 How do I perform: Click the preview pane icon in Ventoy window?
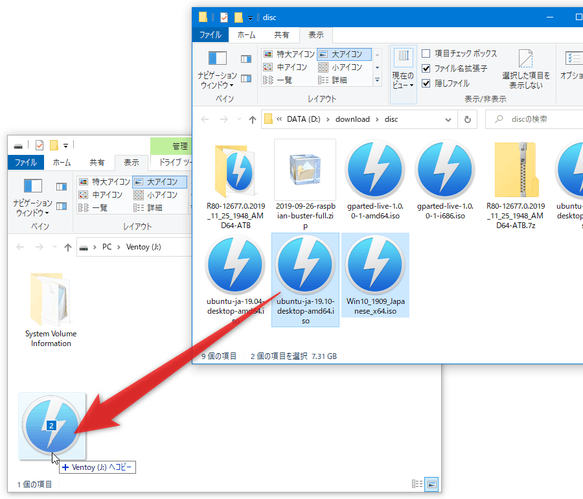coord(62,186)
